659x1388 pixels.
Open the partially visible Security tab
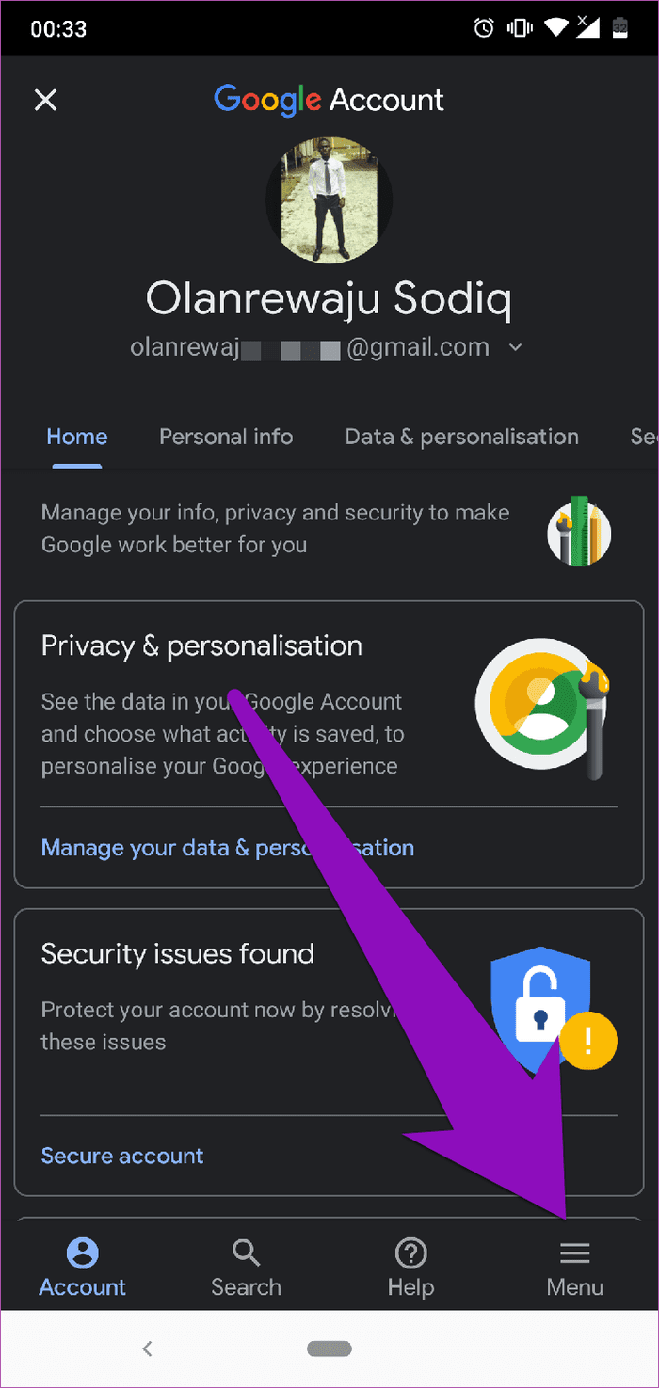click(x=644, y=437)
